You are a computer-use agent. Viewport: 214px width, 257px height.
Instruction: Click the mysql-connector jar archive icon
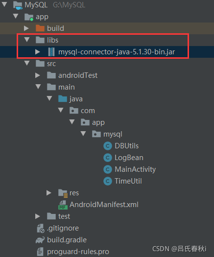coord(51,52)
